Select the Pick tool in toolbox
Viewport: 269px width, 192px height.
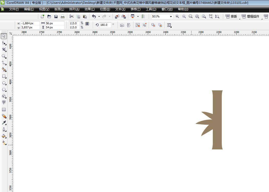pyautogui.click(x=4, y=36)
